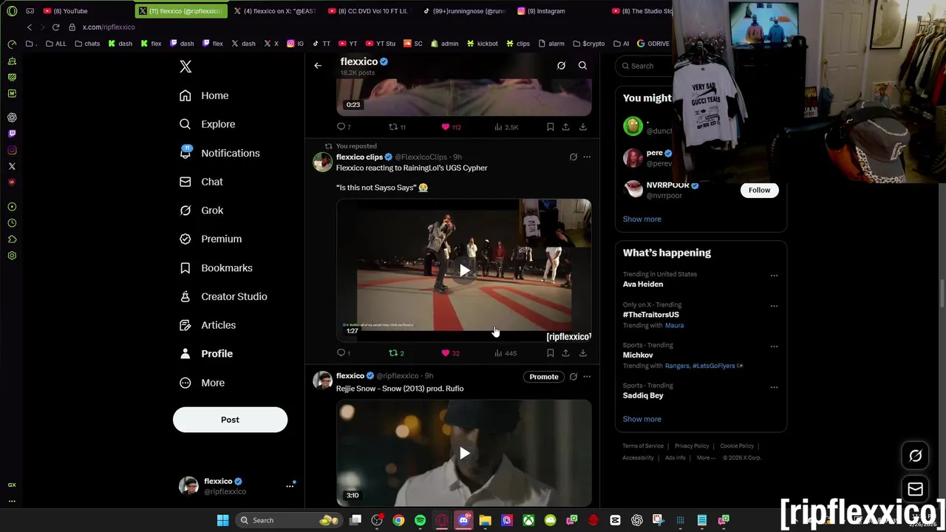946x532 pixels.
Task: Click Show more under suggested accounts
Action: (642, 219)
